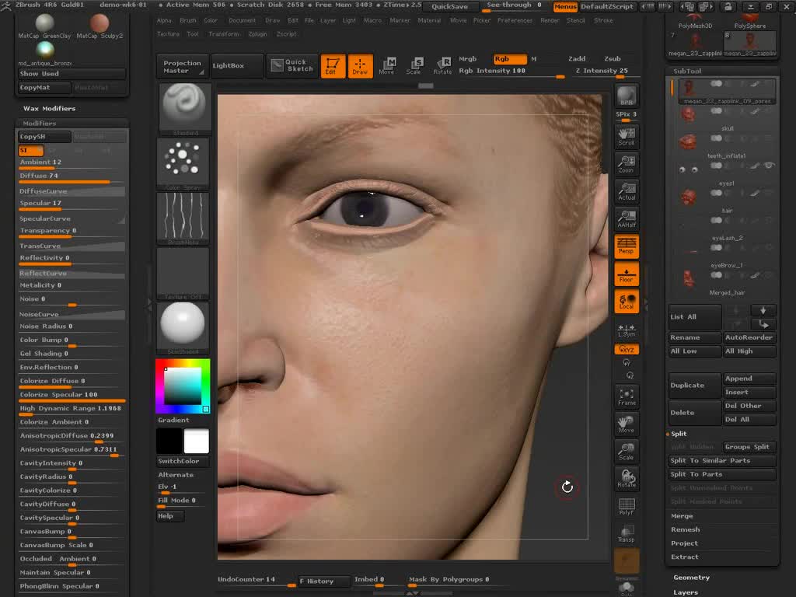The image size is (796, 597).
Task: Collapse the SubTool palette header
Action: click(x=687, y=71)
